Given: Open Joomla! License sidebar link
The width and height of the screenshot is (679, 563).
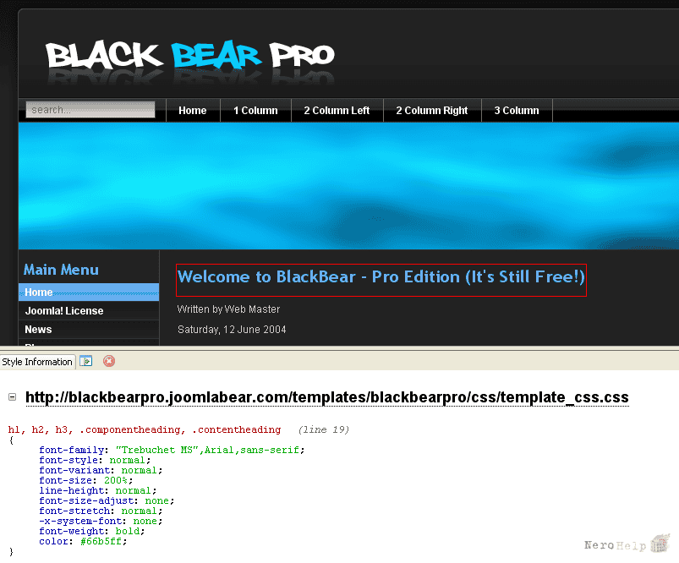Looking at the screenshot, I should click(89, 311).
